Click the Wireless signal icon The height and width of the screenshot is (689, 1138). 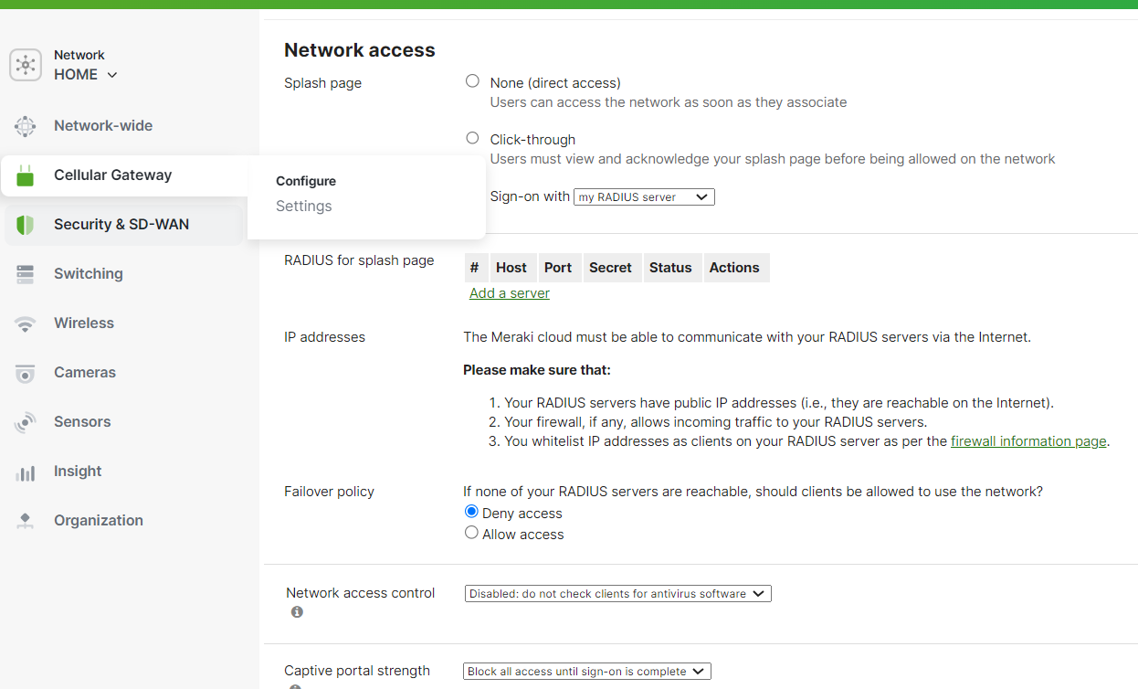coord(25,323)
